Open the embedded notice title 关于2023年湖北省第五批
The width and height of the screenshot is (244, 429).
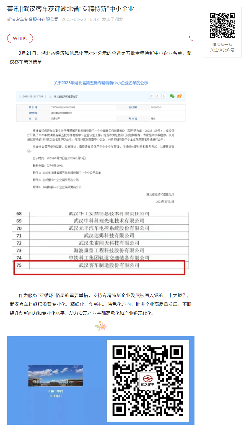(101, 83)
